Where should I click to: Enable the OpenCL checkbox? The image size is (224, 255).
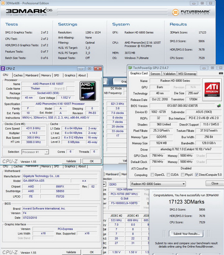pos(152,175)
